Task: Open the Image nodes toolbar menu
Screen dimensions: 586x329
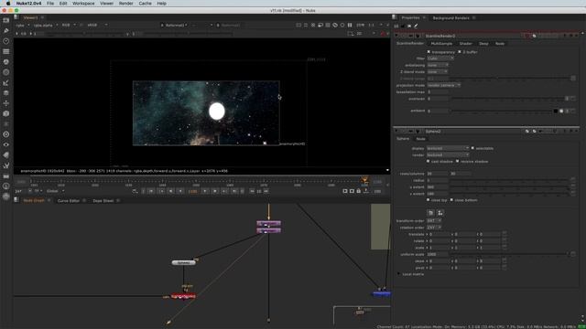Action: coord(6,20)
